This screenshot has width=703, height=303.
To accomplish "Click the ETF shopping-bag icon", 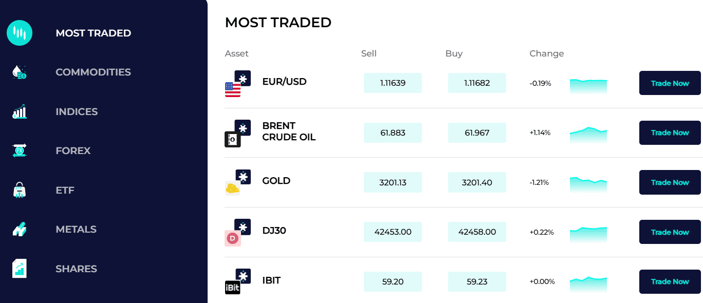I will [x=19, y=190].
